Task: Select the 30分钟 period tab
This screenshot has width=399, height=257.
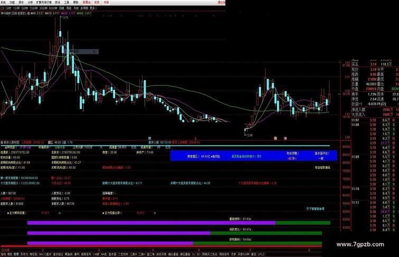Action: tap(43, 8)
